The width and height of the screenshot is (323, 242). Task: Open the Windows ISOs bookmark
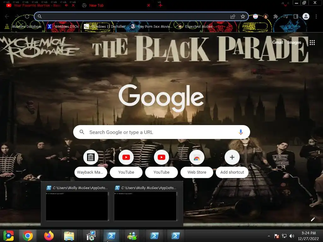63,26
